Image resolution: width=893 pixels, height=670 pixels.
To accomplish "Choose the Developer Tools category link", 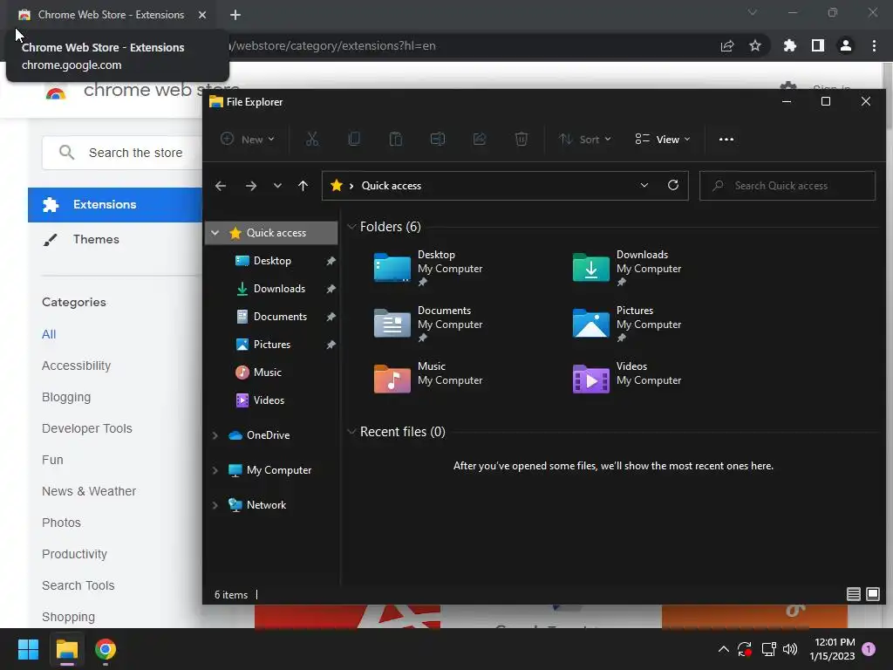I will 87,428.
